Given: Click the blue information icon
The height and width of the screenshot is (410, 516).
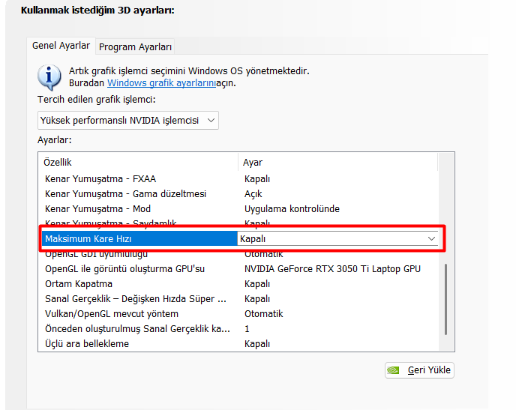Looking at the screenshot, I should [49, 76].
